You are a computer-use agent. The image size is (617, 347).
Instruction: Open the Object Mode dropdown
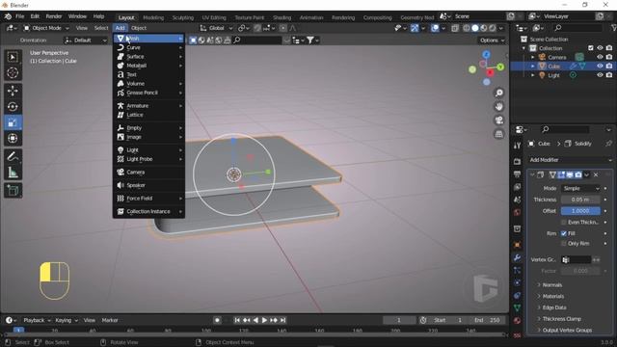[46, 28]
